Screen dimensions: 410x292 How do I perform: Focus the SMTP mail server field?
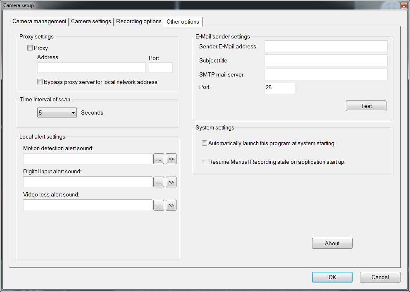click(326, 74)
